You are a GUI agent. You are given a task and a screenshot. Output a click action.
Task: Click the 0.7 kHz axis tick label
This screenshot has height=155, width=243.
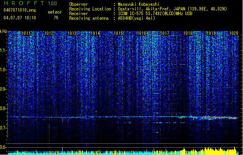click(3, 128)
